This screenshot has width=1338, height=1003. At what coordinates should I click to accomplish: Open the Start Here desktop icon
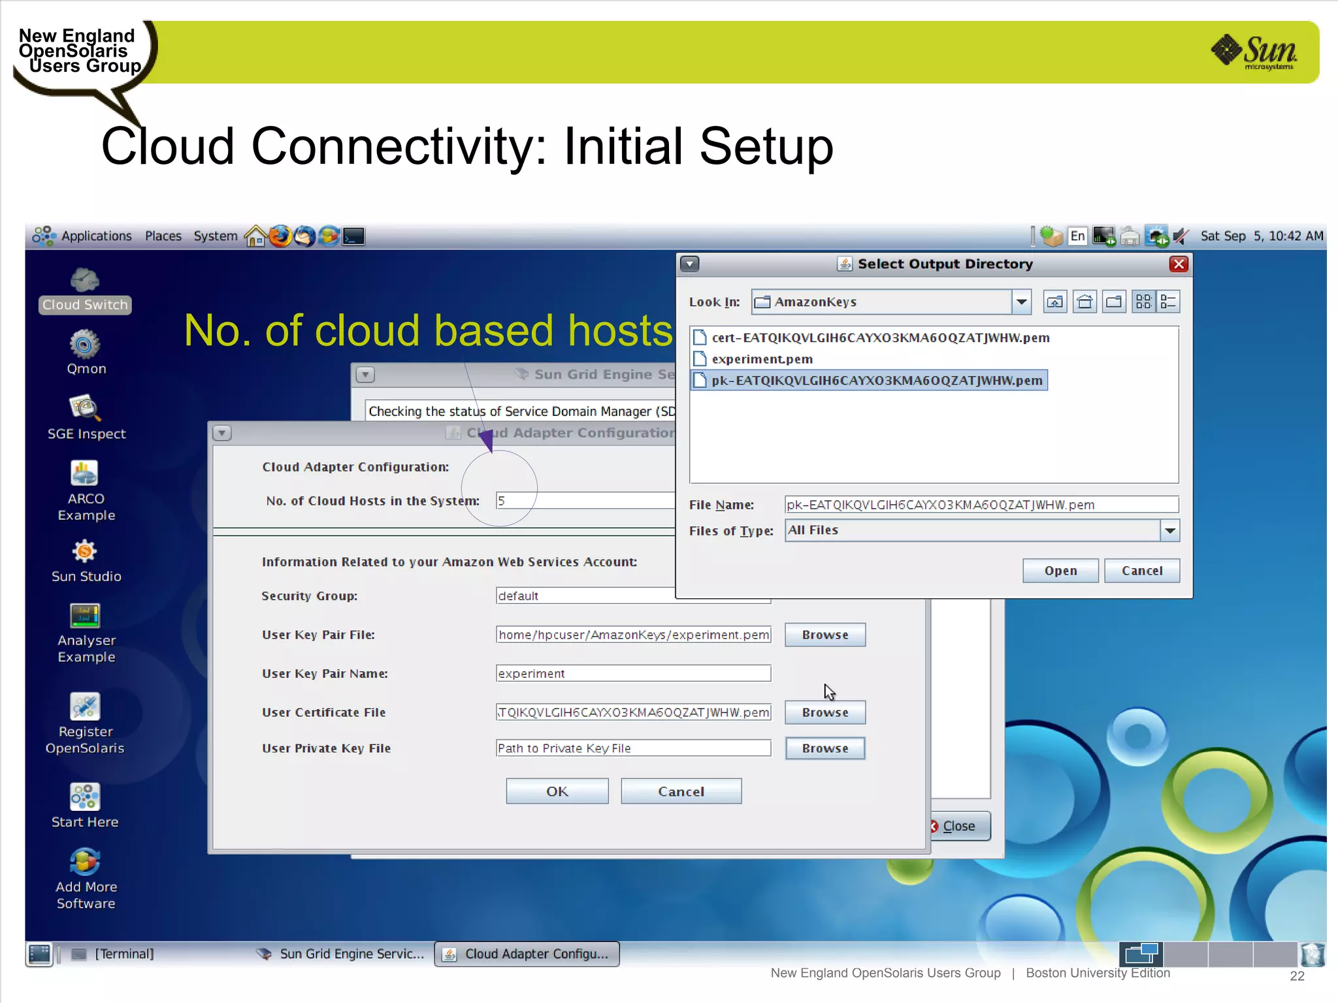click(85, 806)
